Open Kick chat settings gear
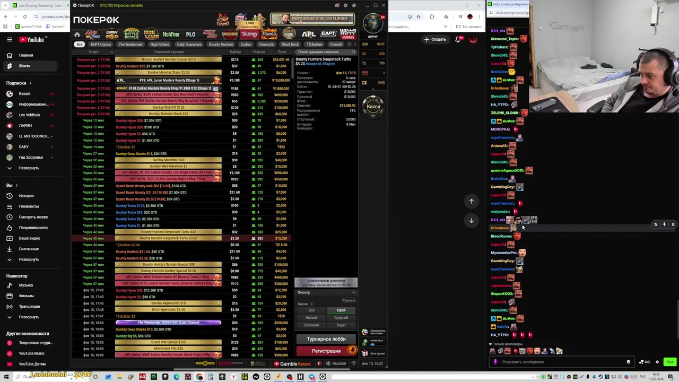The height and width of the screenshot is (382, 679). [657, 362]
